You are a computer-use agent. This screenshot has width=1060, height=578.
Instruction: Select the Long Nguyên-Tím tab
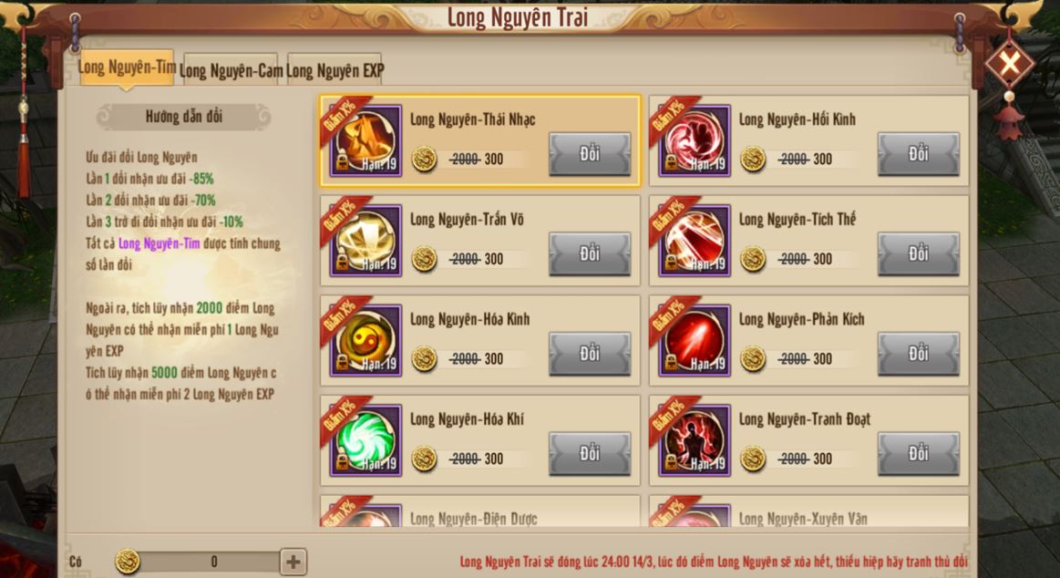click(127, 67)
